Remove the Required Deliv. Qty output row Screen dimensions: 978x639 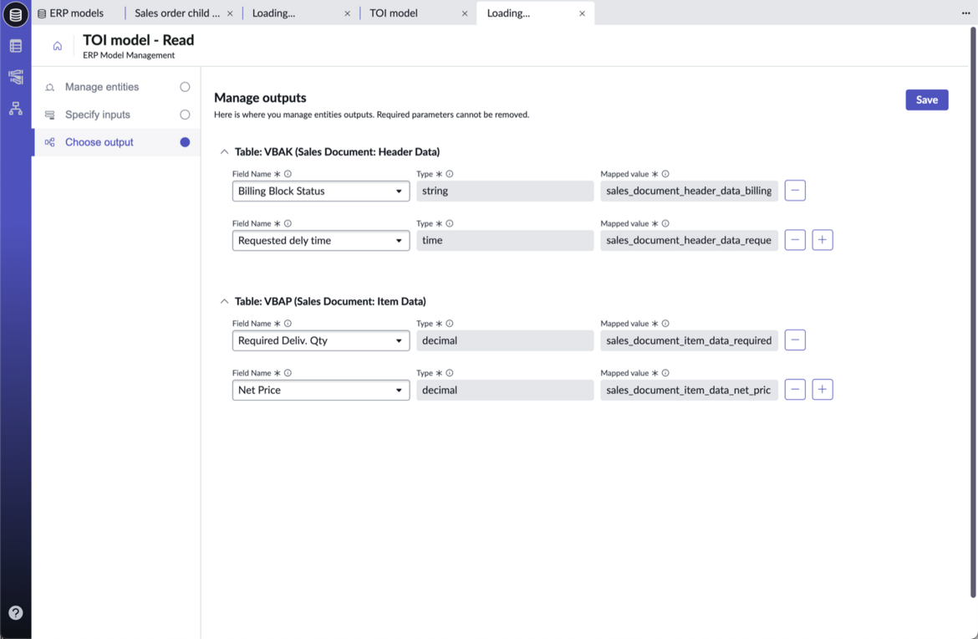pos(795,340)
